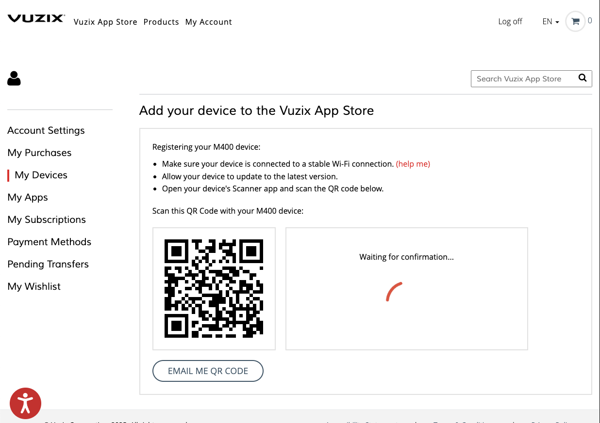Click the Waiting for confirmation spinner
The width and height of the screenshot is (600, 423).
point(394,291)
